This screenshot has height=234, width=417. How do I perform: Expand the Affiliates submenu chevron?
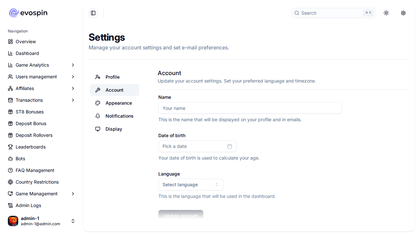pos(73,88)
